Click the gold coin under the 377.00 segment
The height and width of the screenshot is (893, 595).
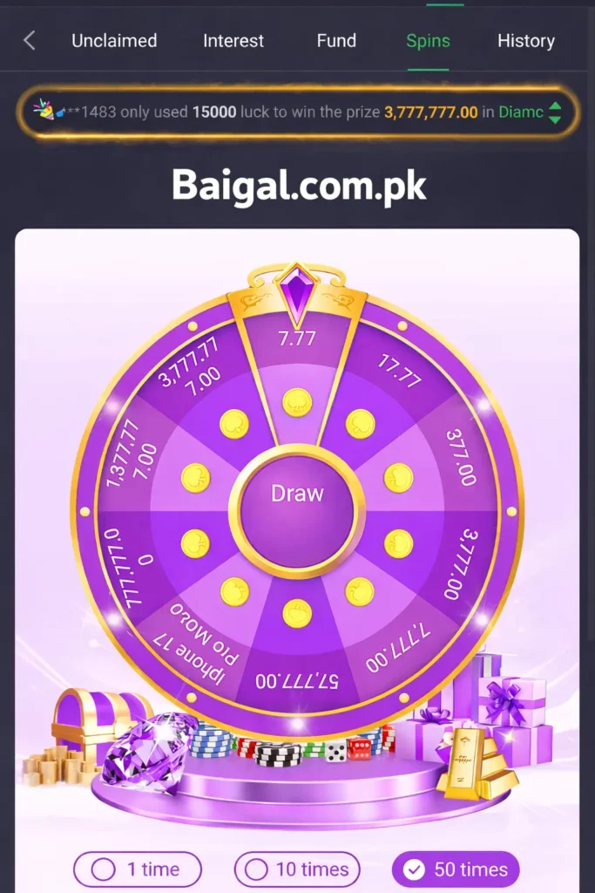(x=398, y=478)
